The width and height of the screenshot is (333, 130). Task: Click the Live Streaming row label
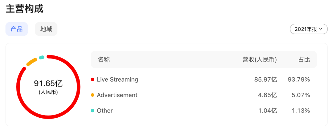tap(117, 79)
